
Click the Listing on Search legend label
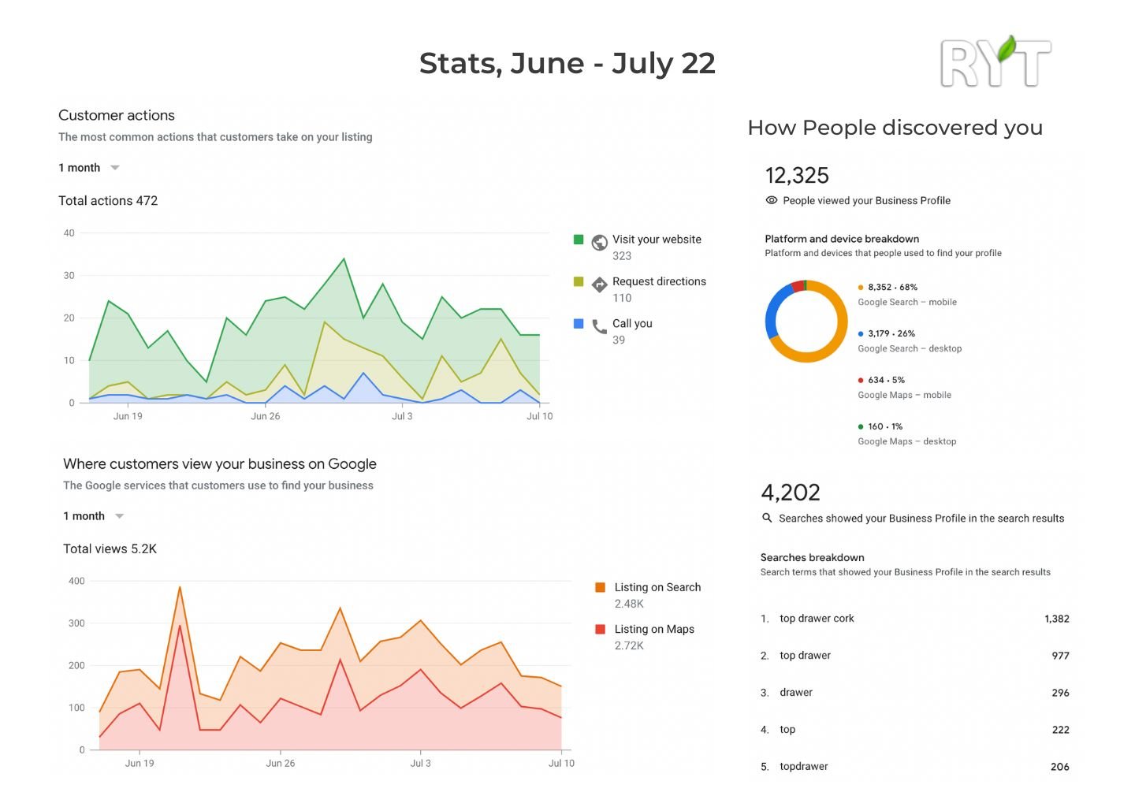click(657, 587)
